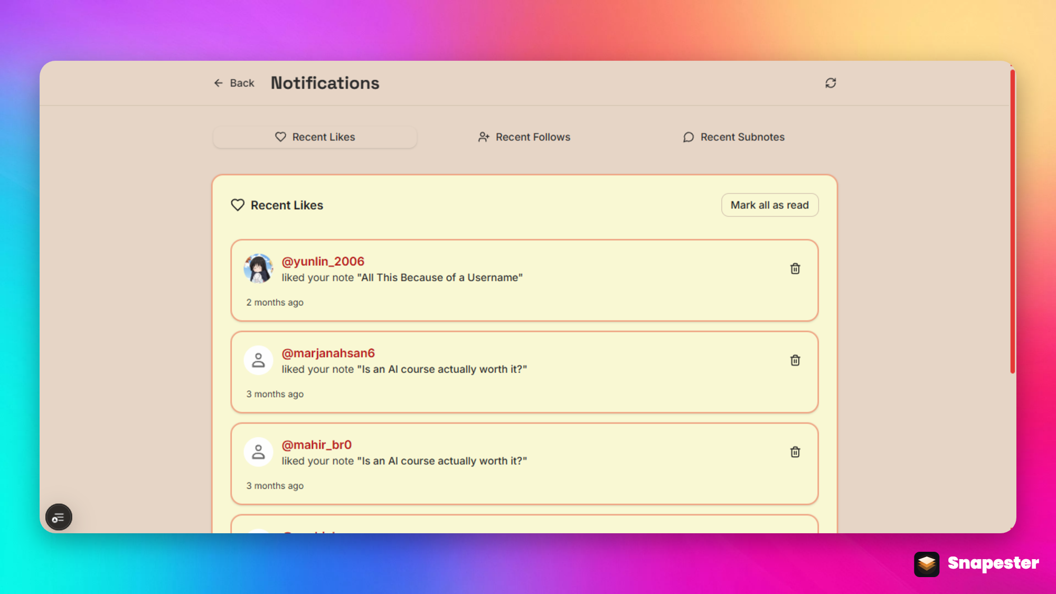Click the Back arrow icon
Image resolution: width=1056 pixels, height=594 pixels.
(218, 83)
